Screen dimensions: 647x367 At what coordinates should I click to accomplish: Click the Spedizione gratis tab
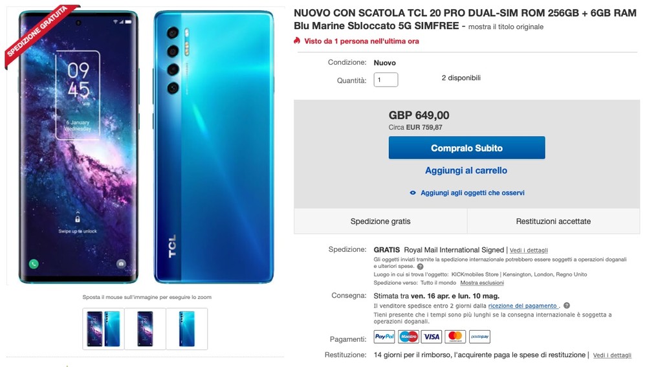(380, 221)
